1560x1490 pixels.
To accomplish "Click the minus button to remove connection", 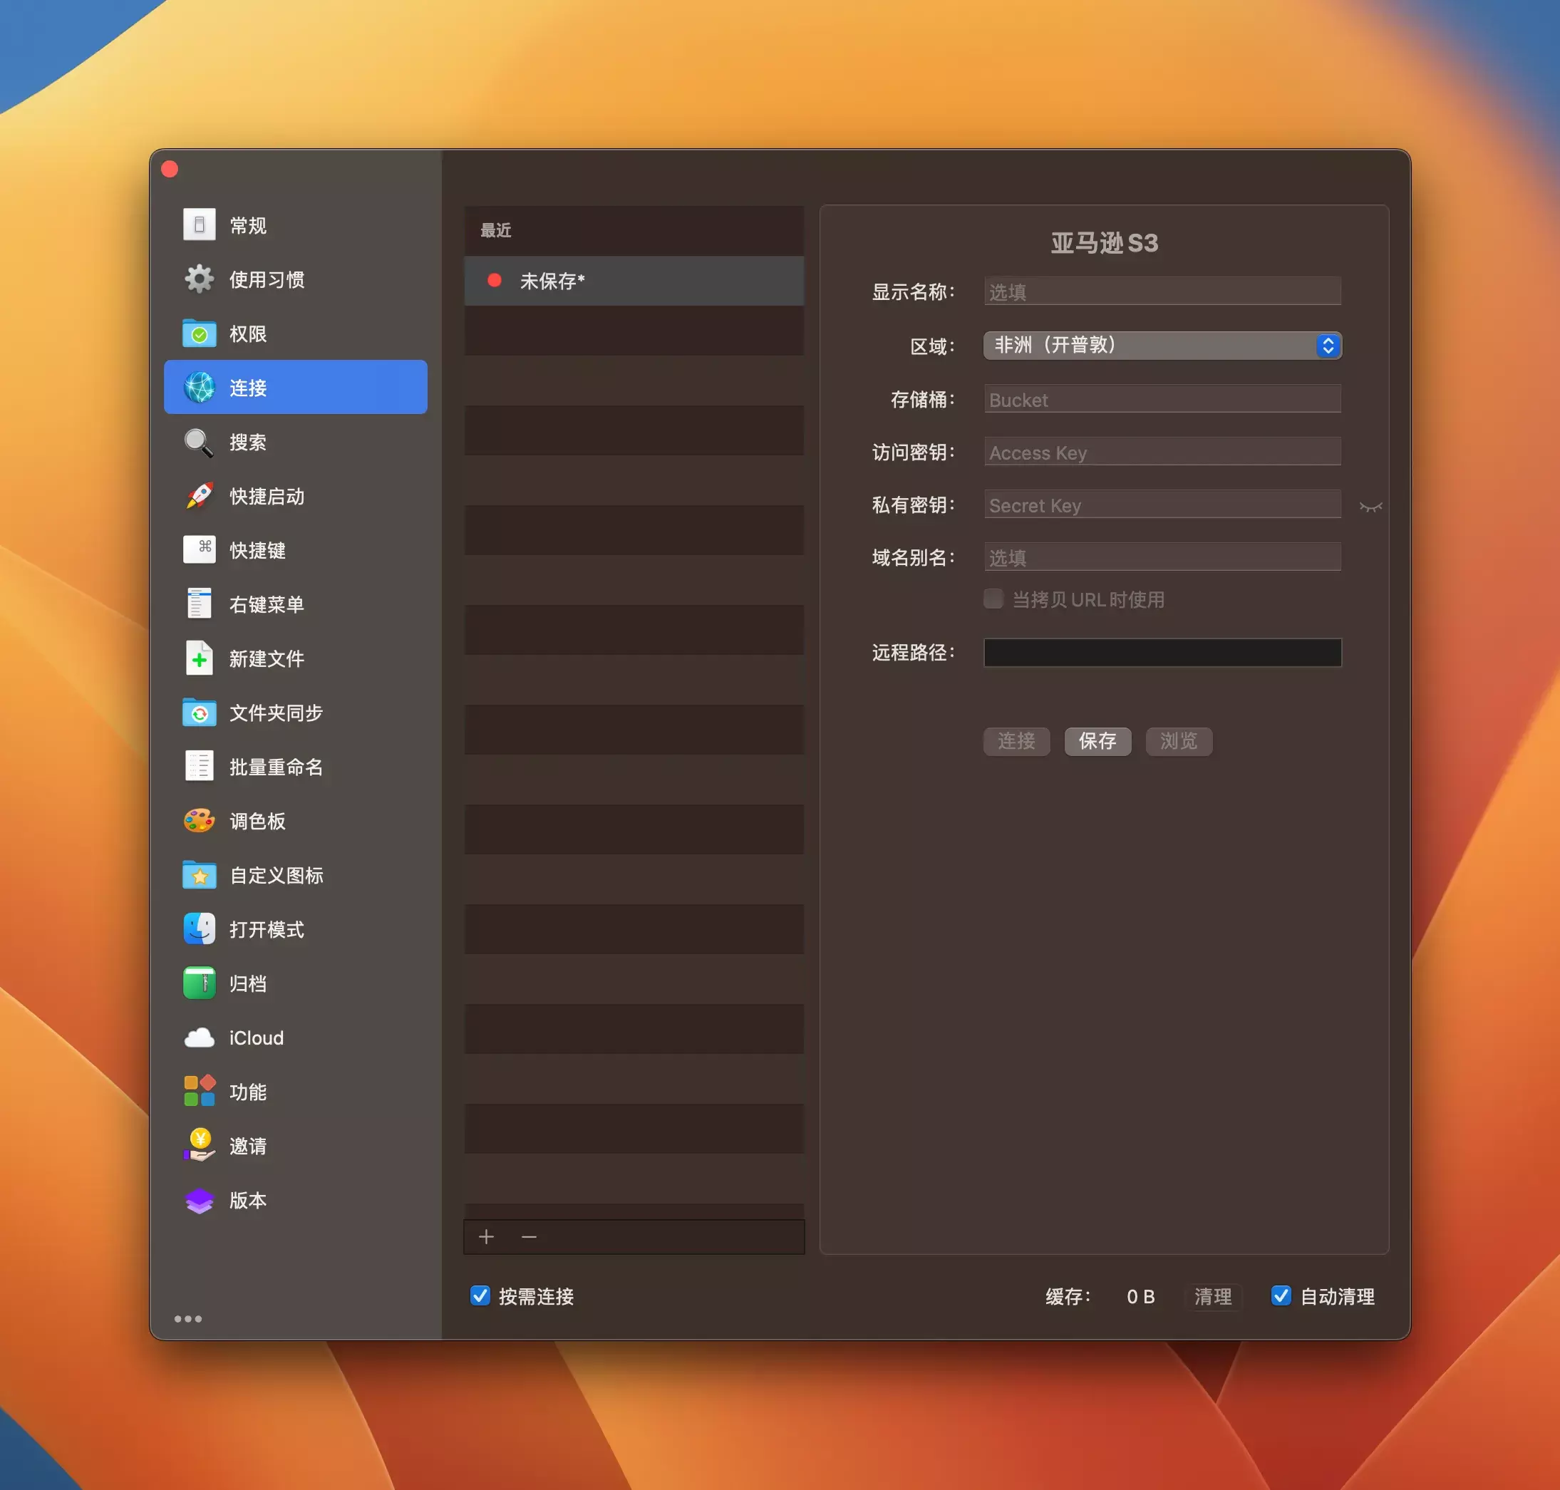I will point(529,1236).
